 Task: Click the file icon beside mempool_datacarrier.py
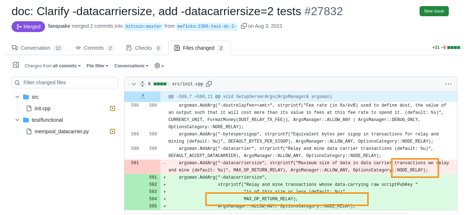click(x=29, y=131)
